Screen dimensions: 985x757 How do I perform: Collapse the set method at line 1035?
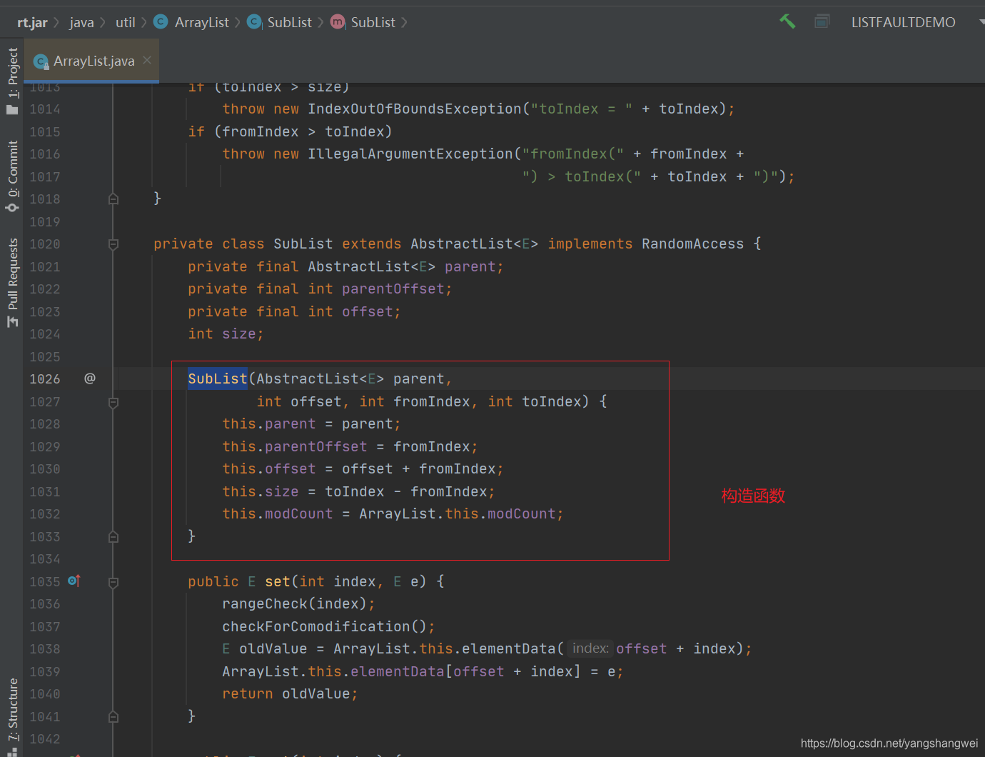pyautogui.click(x=113, y=582)
